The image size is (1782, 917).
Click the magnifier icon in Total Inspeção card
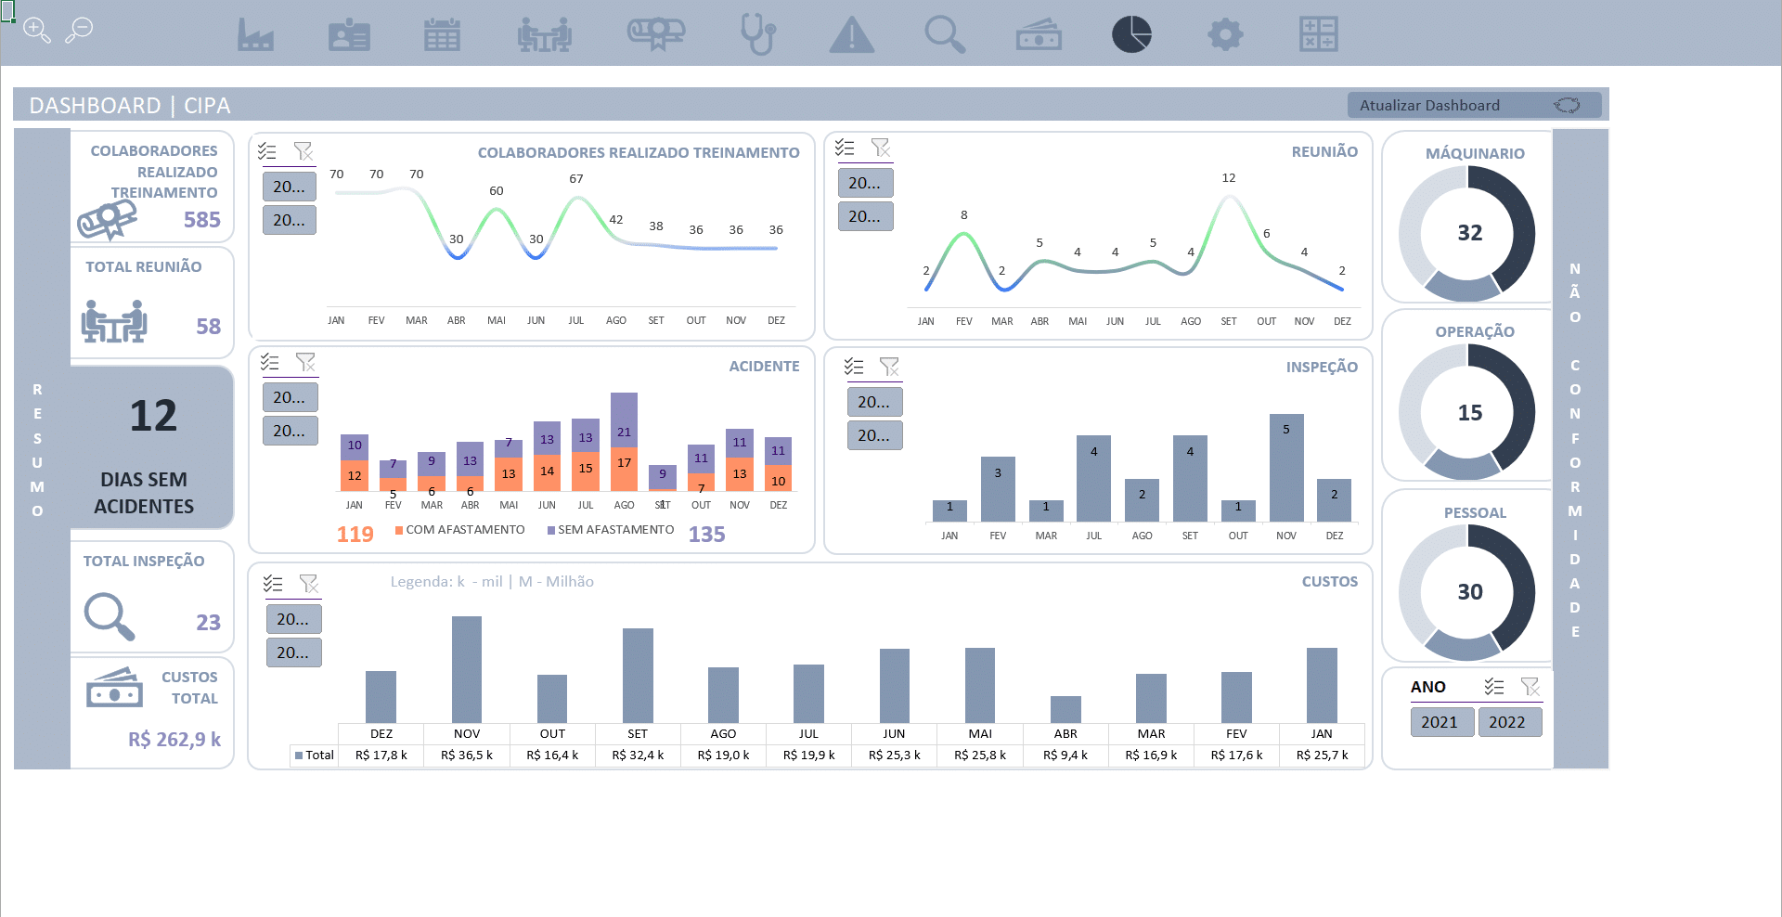coord(110,616)
